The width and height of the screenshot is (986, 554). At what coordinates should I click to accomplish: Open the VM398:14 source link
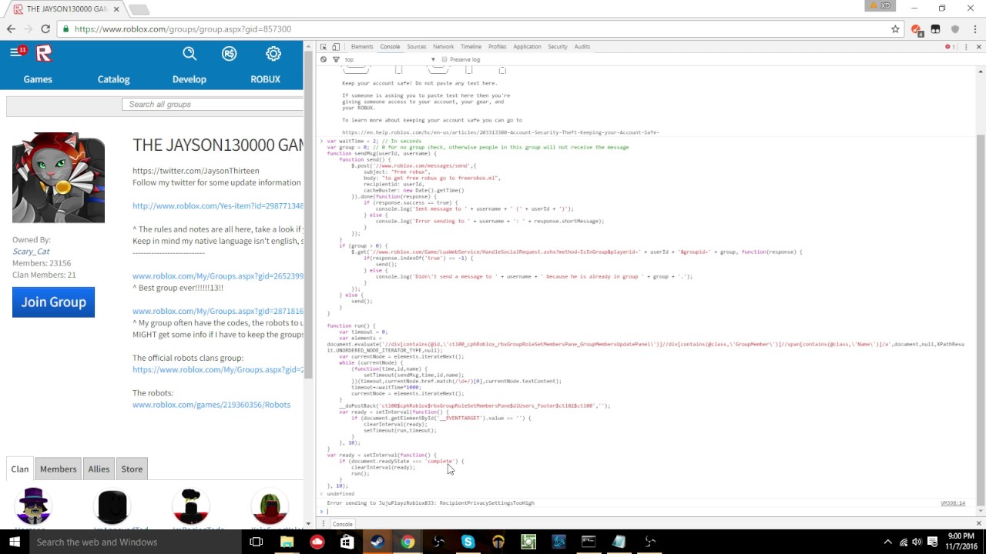coord(953,503)
